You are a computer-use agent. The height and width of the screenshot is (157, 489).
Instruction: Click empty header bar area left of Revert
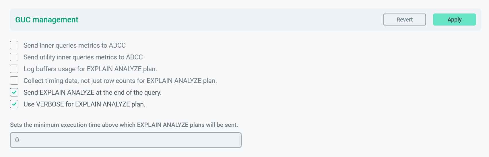click(x=230, y=20)
